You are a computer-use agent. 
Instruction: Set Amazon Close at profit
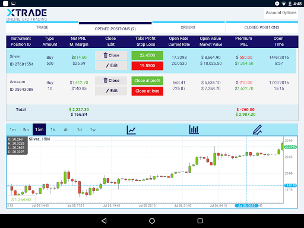point(147,81)
